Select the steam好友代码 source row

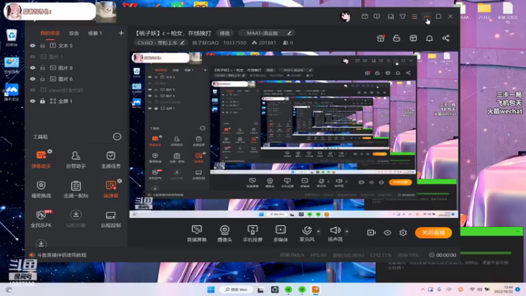[x=76, y=90]
